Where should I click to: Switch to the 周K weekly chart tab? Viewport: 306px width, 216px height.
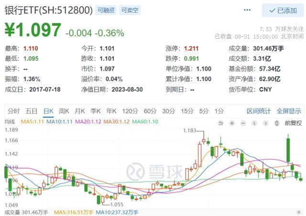[x=64, y=111]
